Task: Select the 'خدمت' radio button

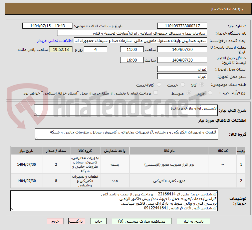Action: click(x=183, y=85)
